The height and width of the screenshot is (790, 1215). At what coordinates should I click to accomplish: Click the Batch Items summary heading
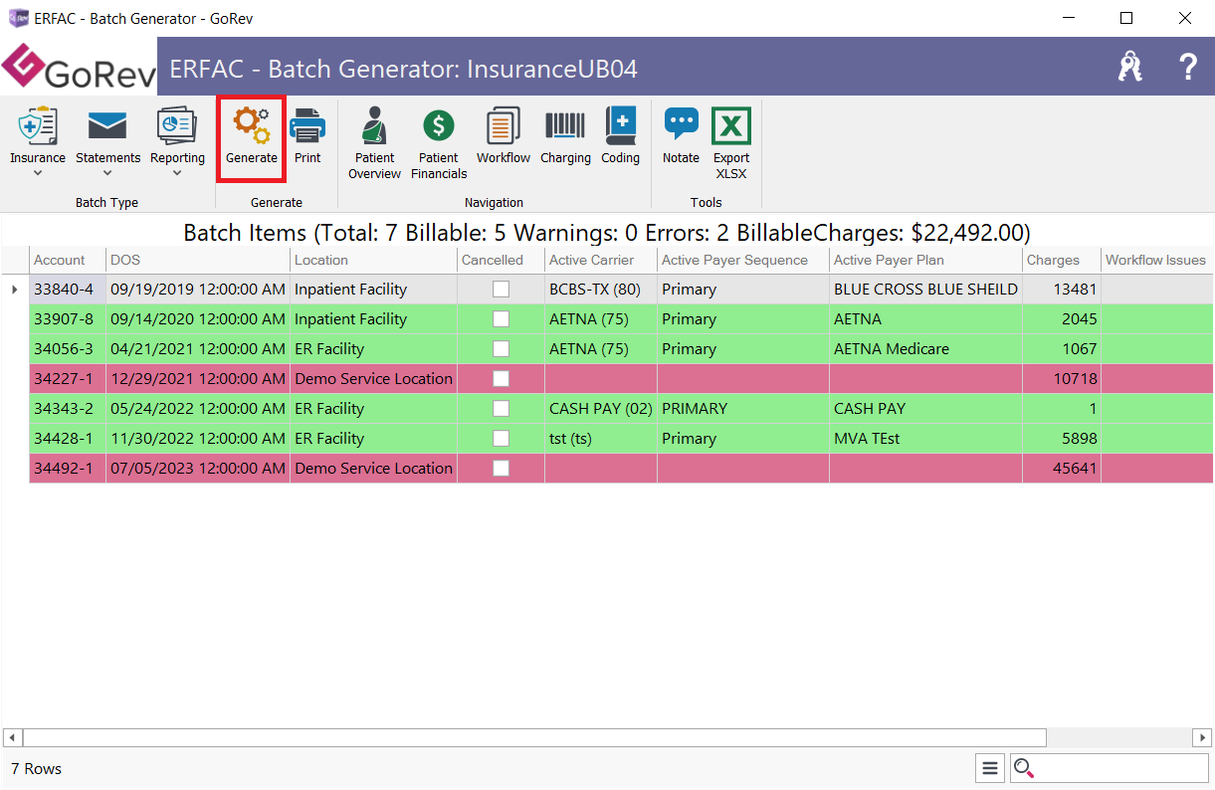point(607,233)
